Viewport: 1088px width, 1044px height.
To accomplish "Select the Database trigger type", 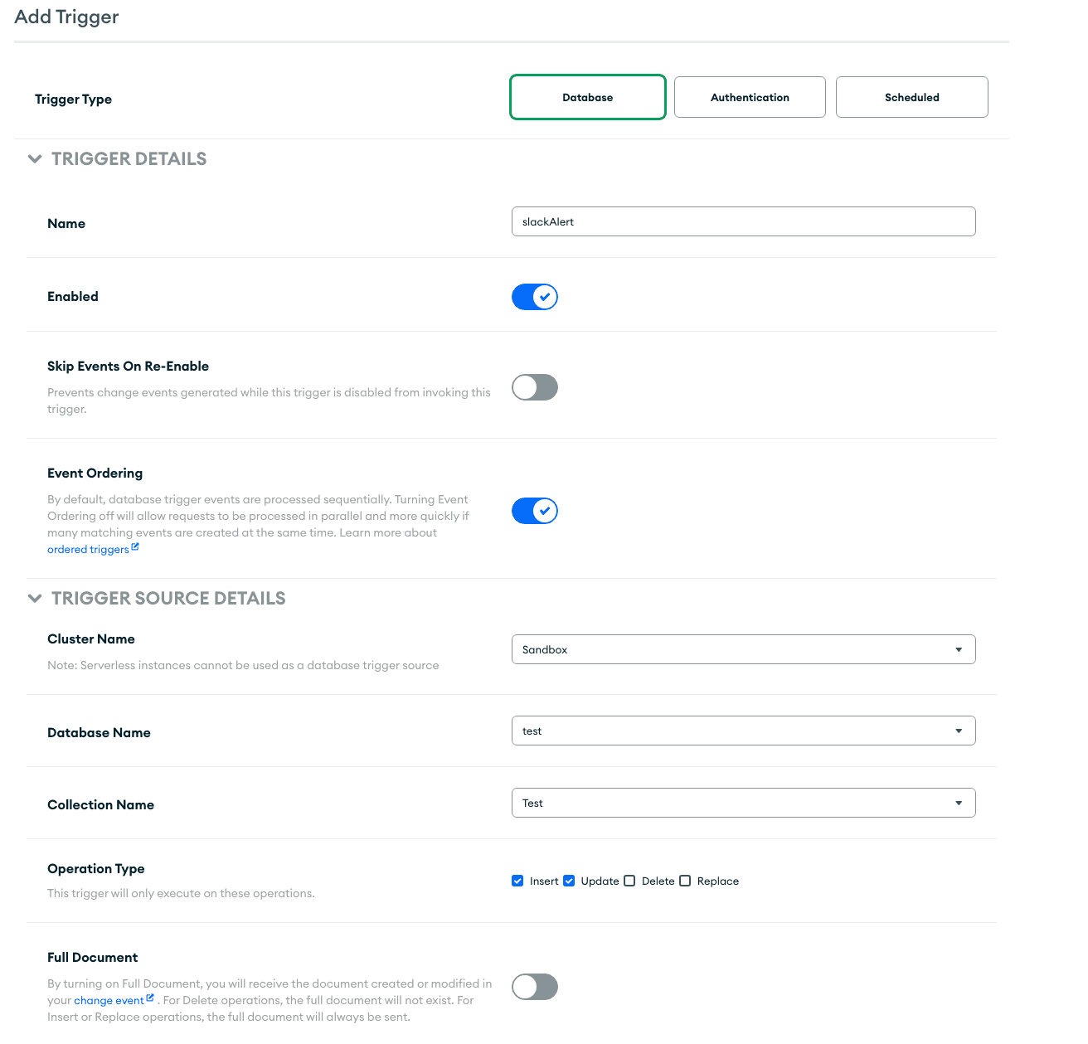I will coord(587,97).
